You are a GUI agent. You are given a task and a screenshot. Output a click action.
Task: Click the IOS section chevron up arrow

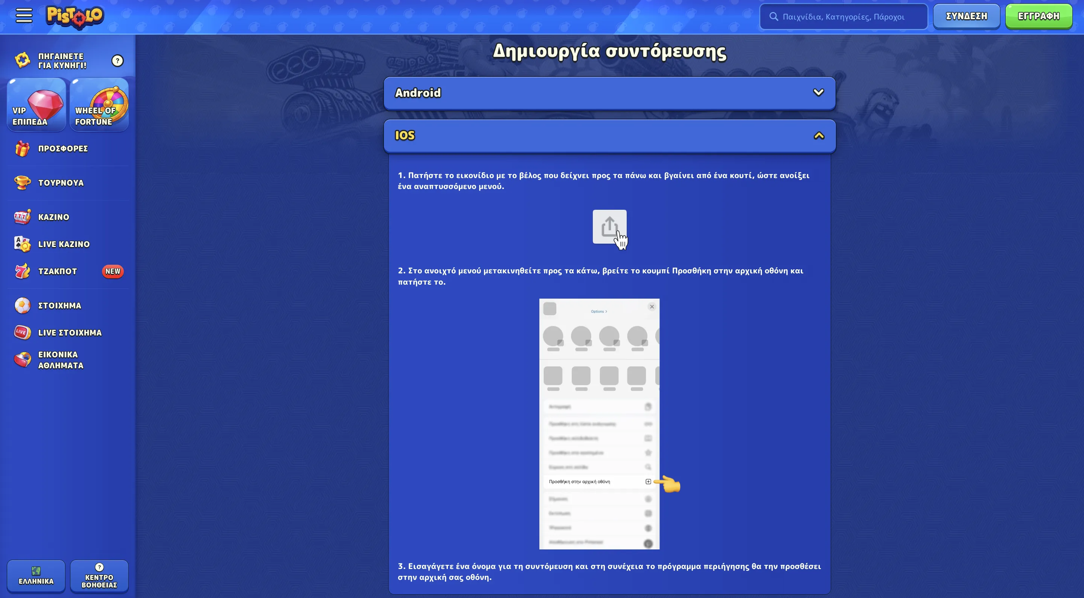(x=819, y=136)
